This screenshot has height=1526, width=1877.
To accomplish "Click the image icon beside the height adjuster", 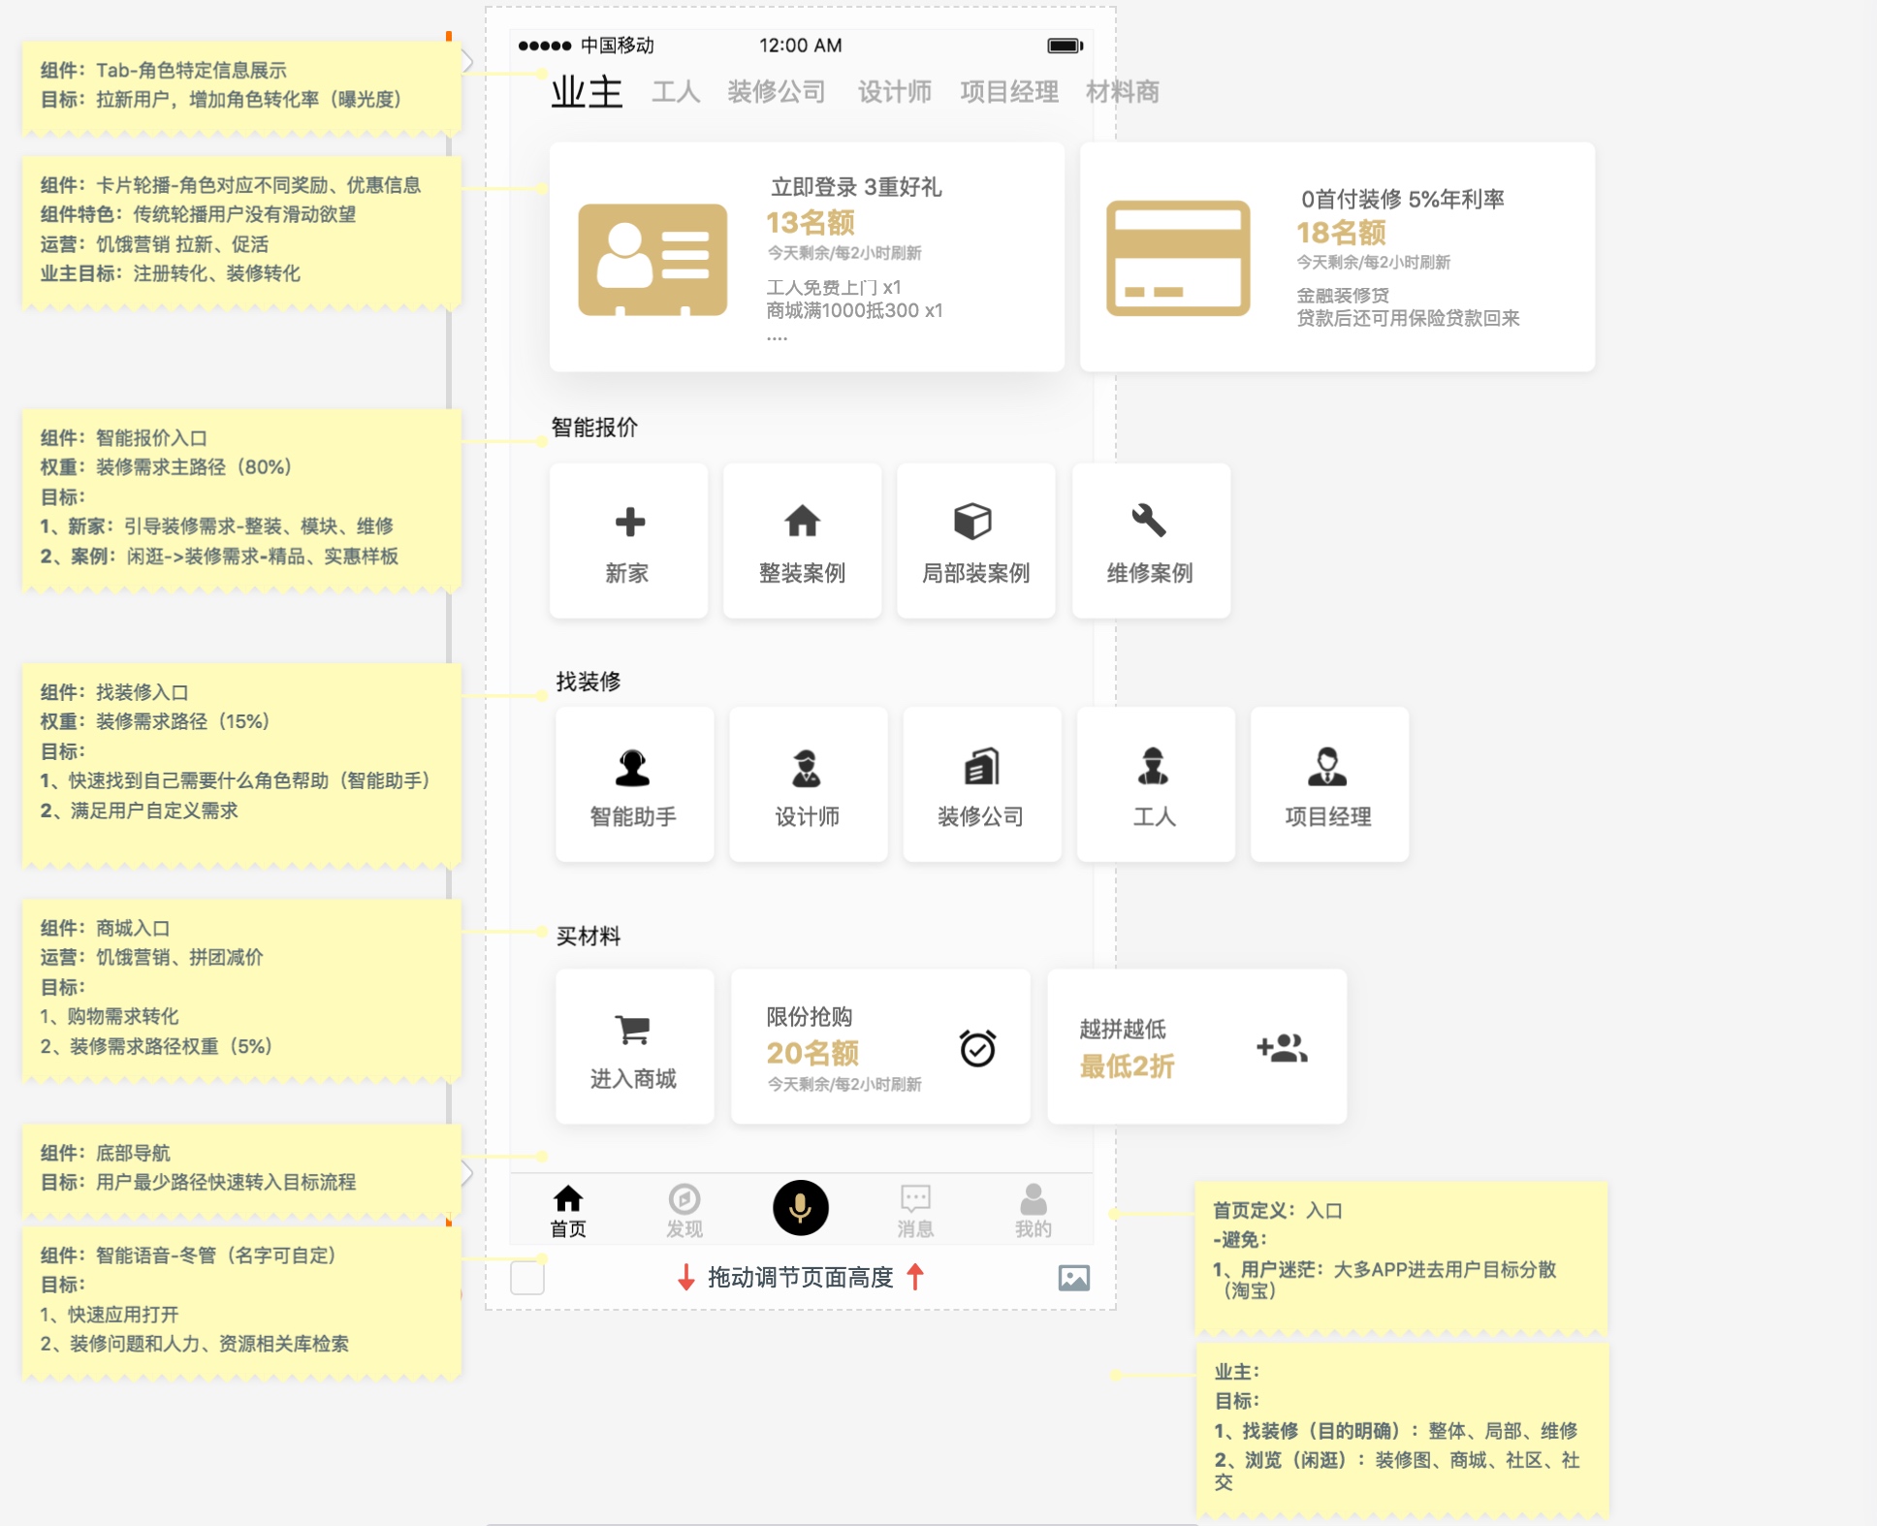I will pyautogui.click(x=1073, y=1278).
